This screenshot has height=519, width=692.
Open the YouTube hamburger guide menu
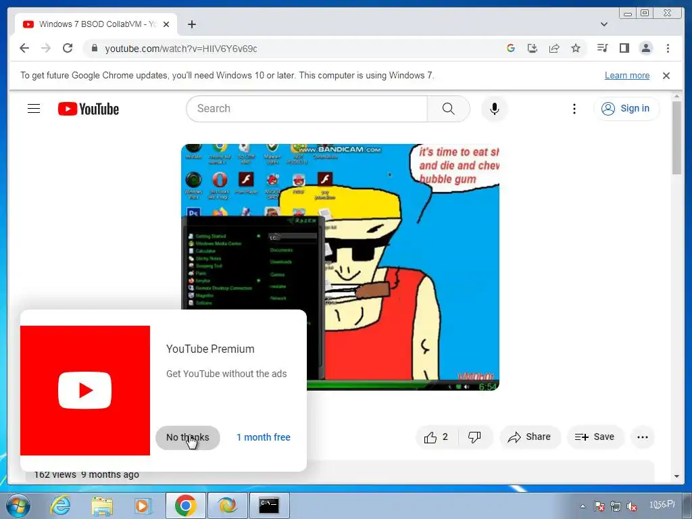[x=34, y=109]
